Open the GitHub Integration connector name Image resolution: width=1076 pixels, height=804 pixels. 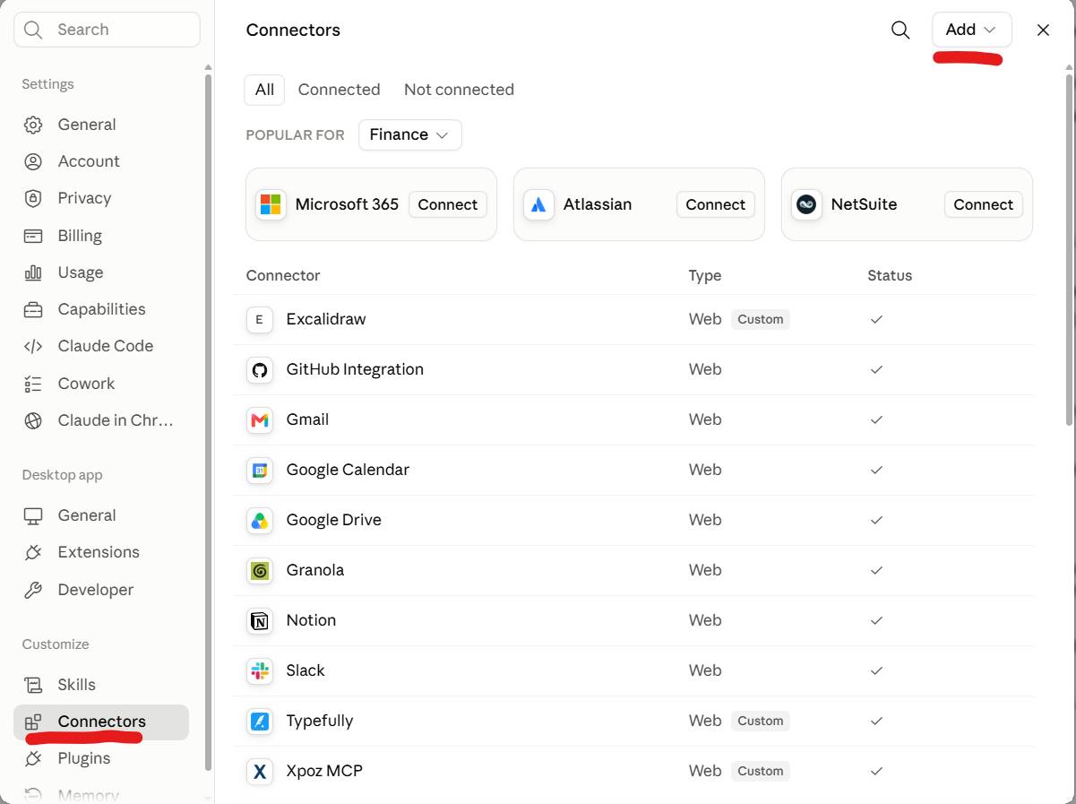tap(355, 369)
